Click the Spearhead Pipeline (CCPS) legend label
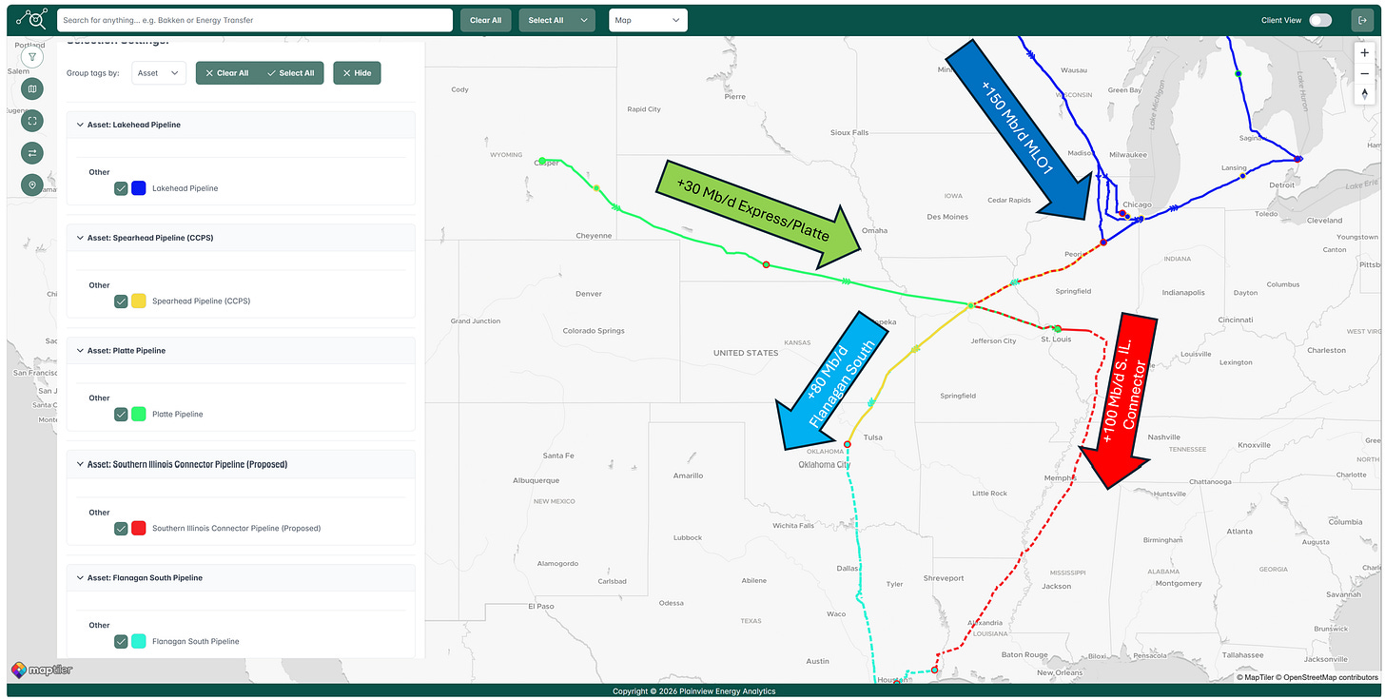The width and height of the screenshot is (1385, 699). point(202,301)
